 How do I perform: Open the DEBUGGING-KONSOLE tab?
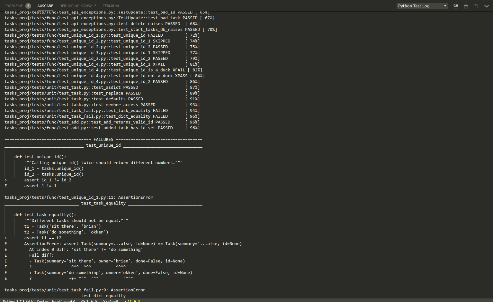click(78, 6)
